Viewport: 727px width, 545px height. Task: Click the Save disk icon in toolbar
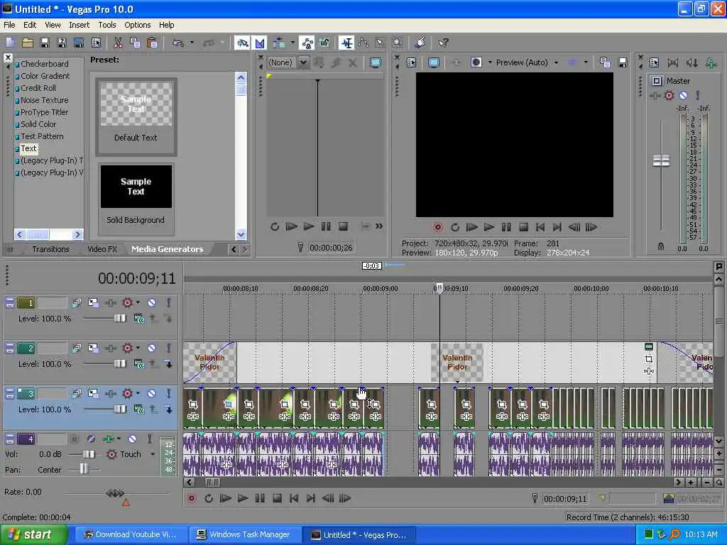point(45,43)
